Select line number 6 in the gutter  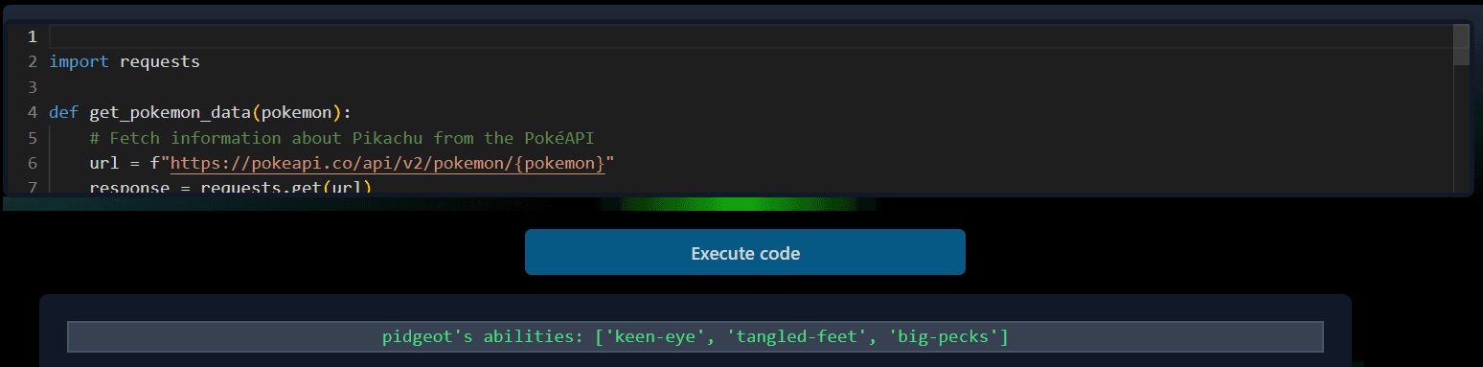[33, 163]
